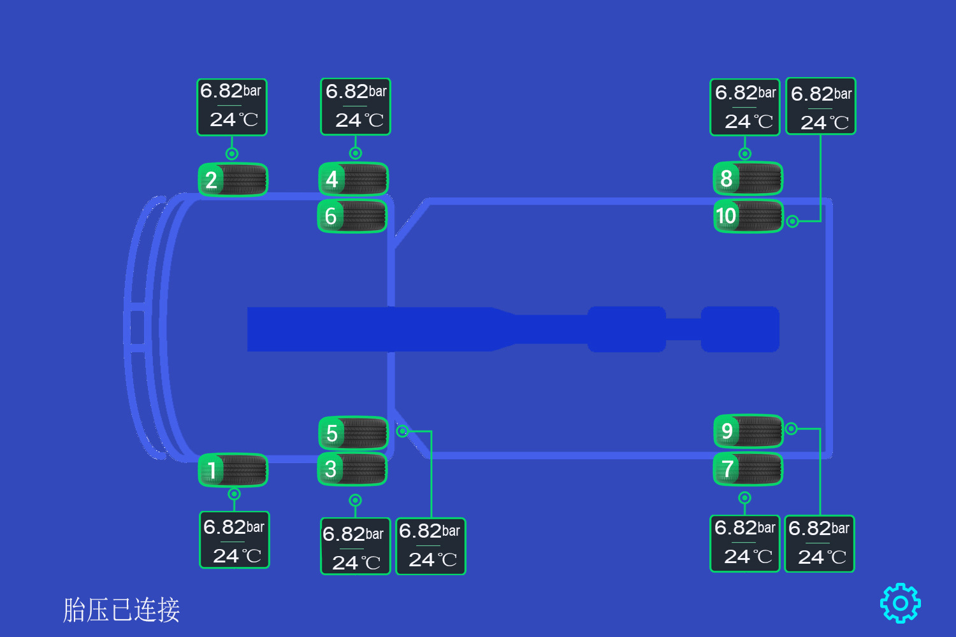Tap tire number 5 icon

[353, 433]
